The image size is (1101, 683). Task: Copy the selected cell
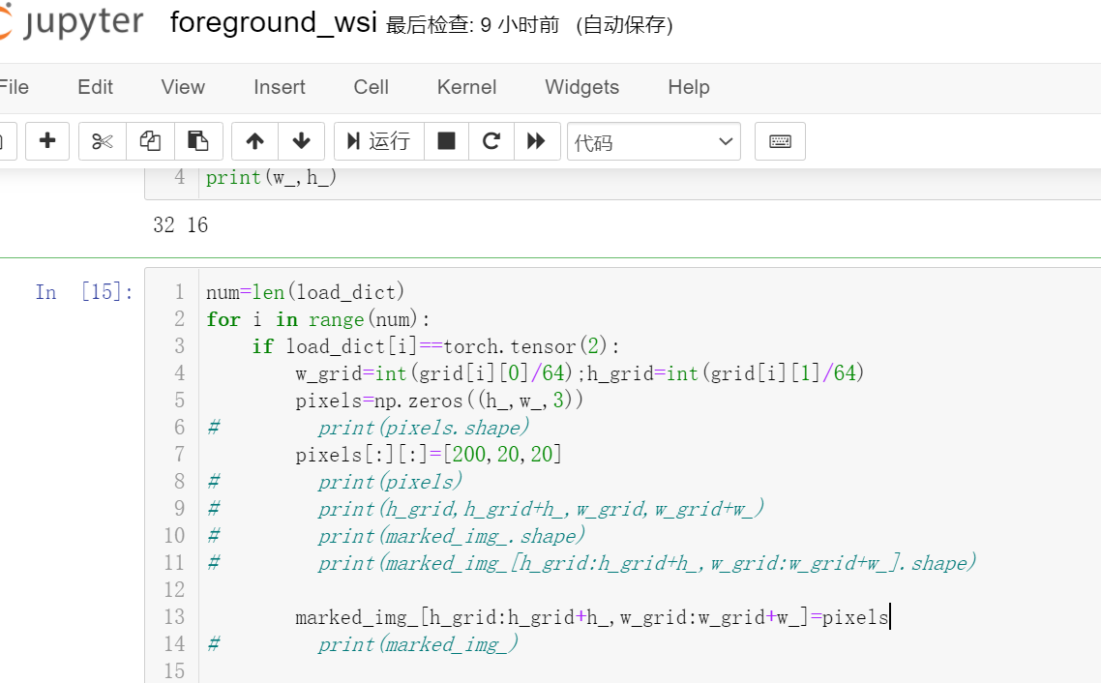point(149,140)
